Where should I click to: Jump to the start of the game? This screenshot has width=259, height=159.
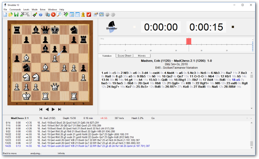tap(41, 109)
